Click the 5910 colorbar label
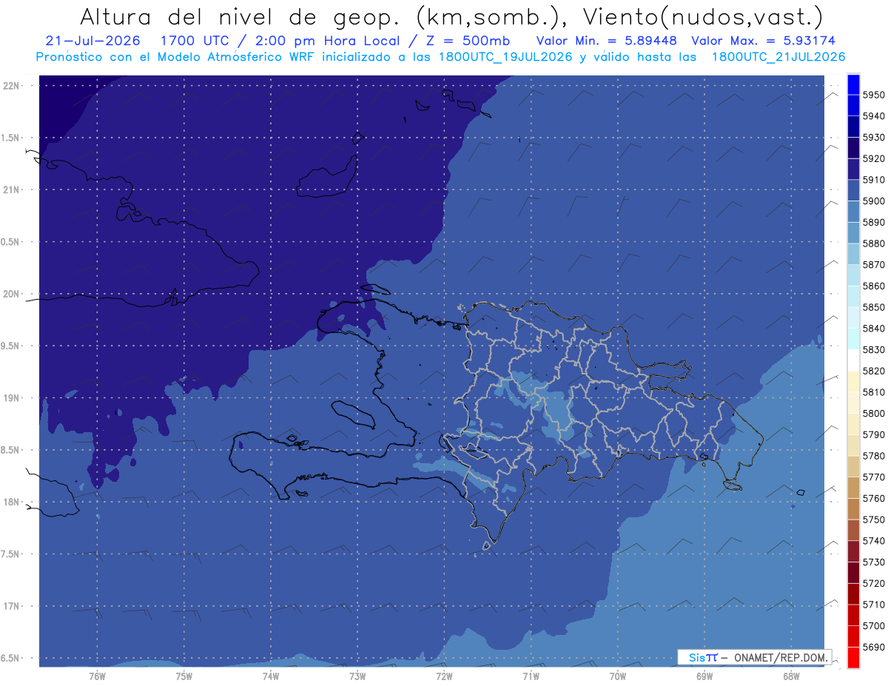This screenshot has height=686, width=888. pyautogui.click(x=873, y=180)
